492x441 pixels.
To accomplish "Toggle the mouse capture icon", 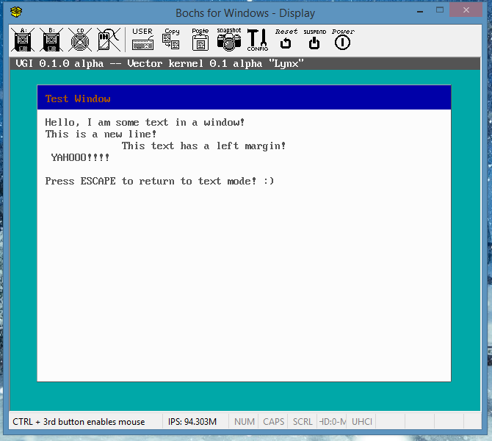I will 109,40.
